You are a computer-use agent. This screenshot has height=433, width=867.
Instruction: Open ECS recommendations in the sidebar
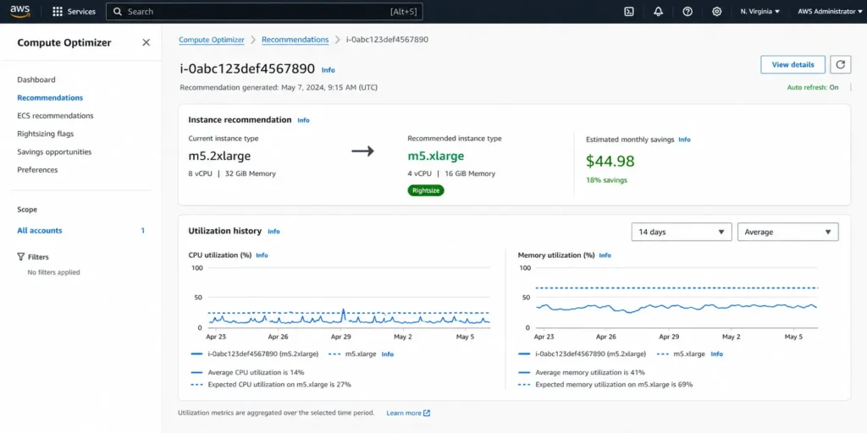pos(55,116)
